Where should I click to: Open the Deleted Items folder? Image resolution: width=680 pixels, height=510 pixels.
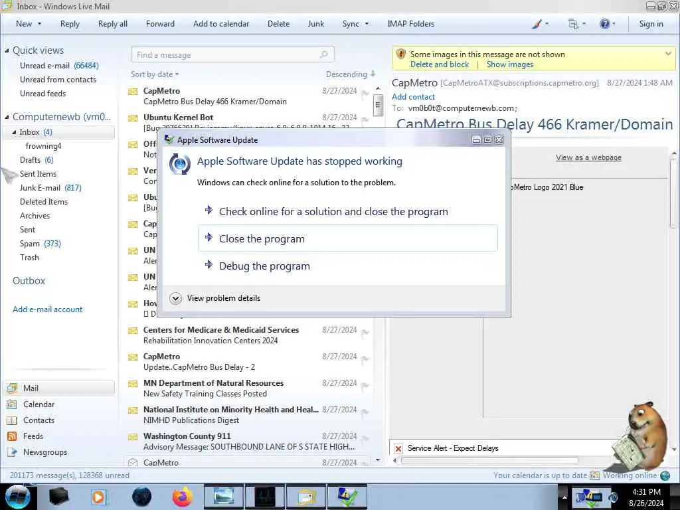point(44,202)
